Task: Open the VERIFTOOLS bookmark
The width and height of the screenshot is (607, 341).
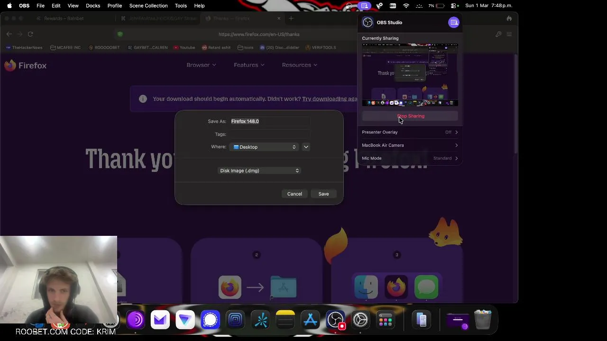Action: [321, 47]
